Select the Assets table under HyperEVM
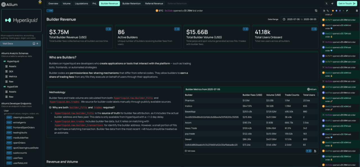This screenshot has height=167, width=360. (x=13, y=92)
